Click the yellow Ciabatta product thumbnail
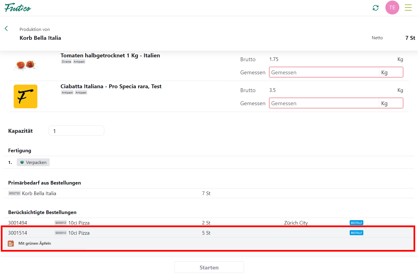 coord(25,96)
